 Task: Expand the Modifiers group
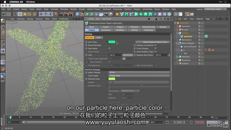[177, 57]
